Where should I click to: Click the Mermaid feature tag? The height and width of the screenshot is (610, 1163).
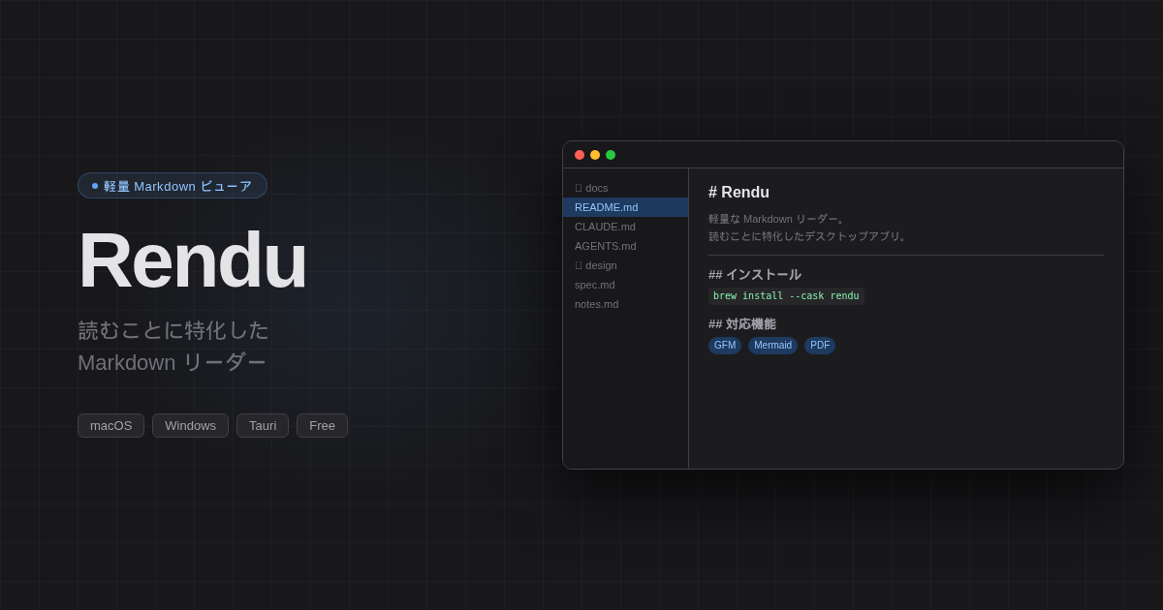772,346
